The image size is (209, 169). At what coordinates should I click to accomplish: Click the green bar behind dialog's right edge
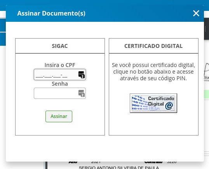click(206, 94)
